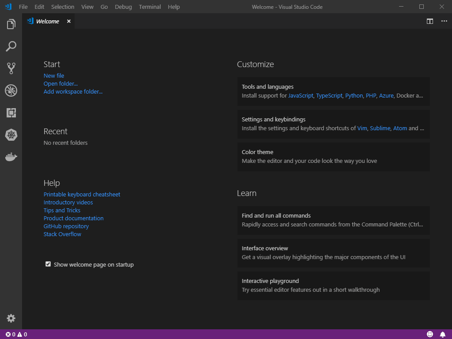Open the More Actions ellipsis menu
Image resolution: width=452 pixels, height=339 pixels.
[x=444, y=21]
